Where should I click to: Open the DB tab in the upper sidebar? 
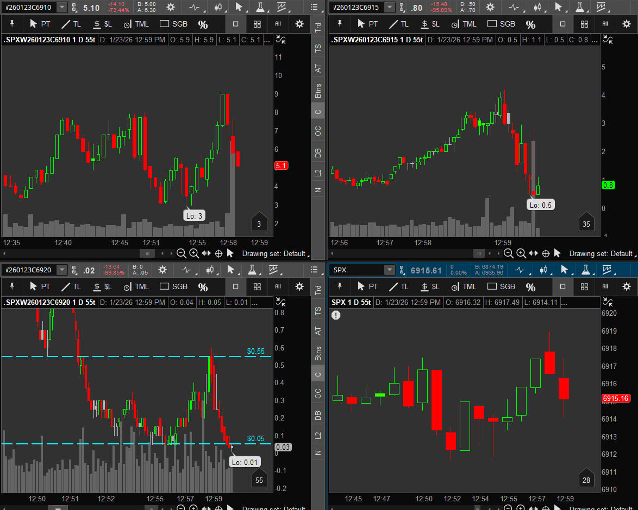pos(318,153)
